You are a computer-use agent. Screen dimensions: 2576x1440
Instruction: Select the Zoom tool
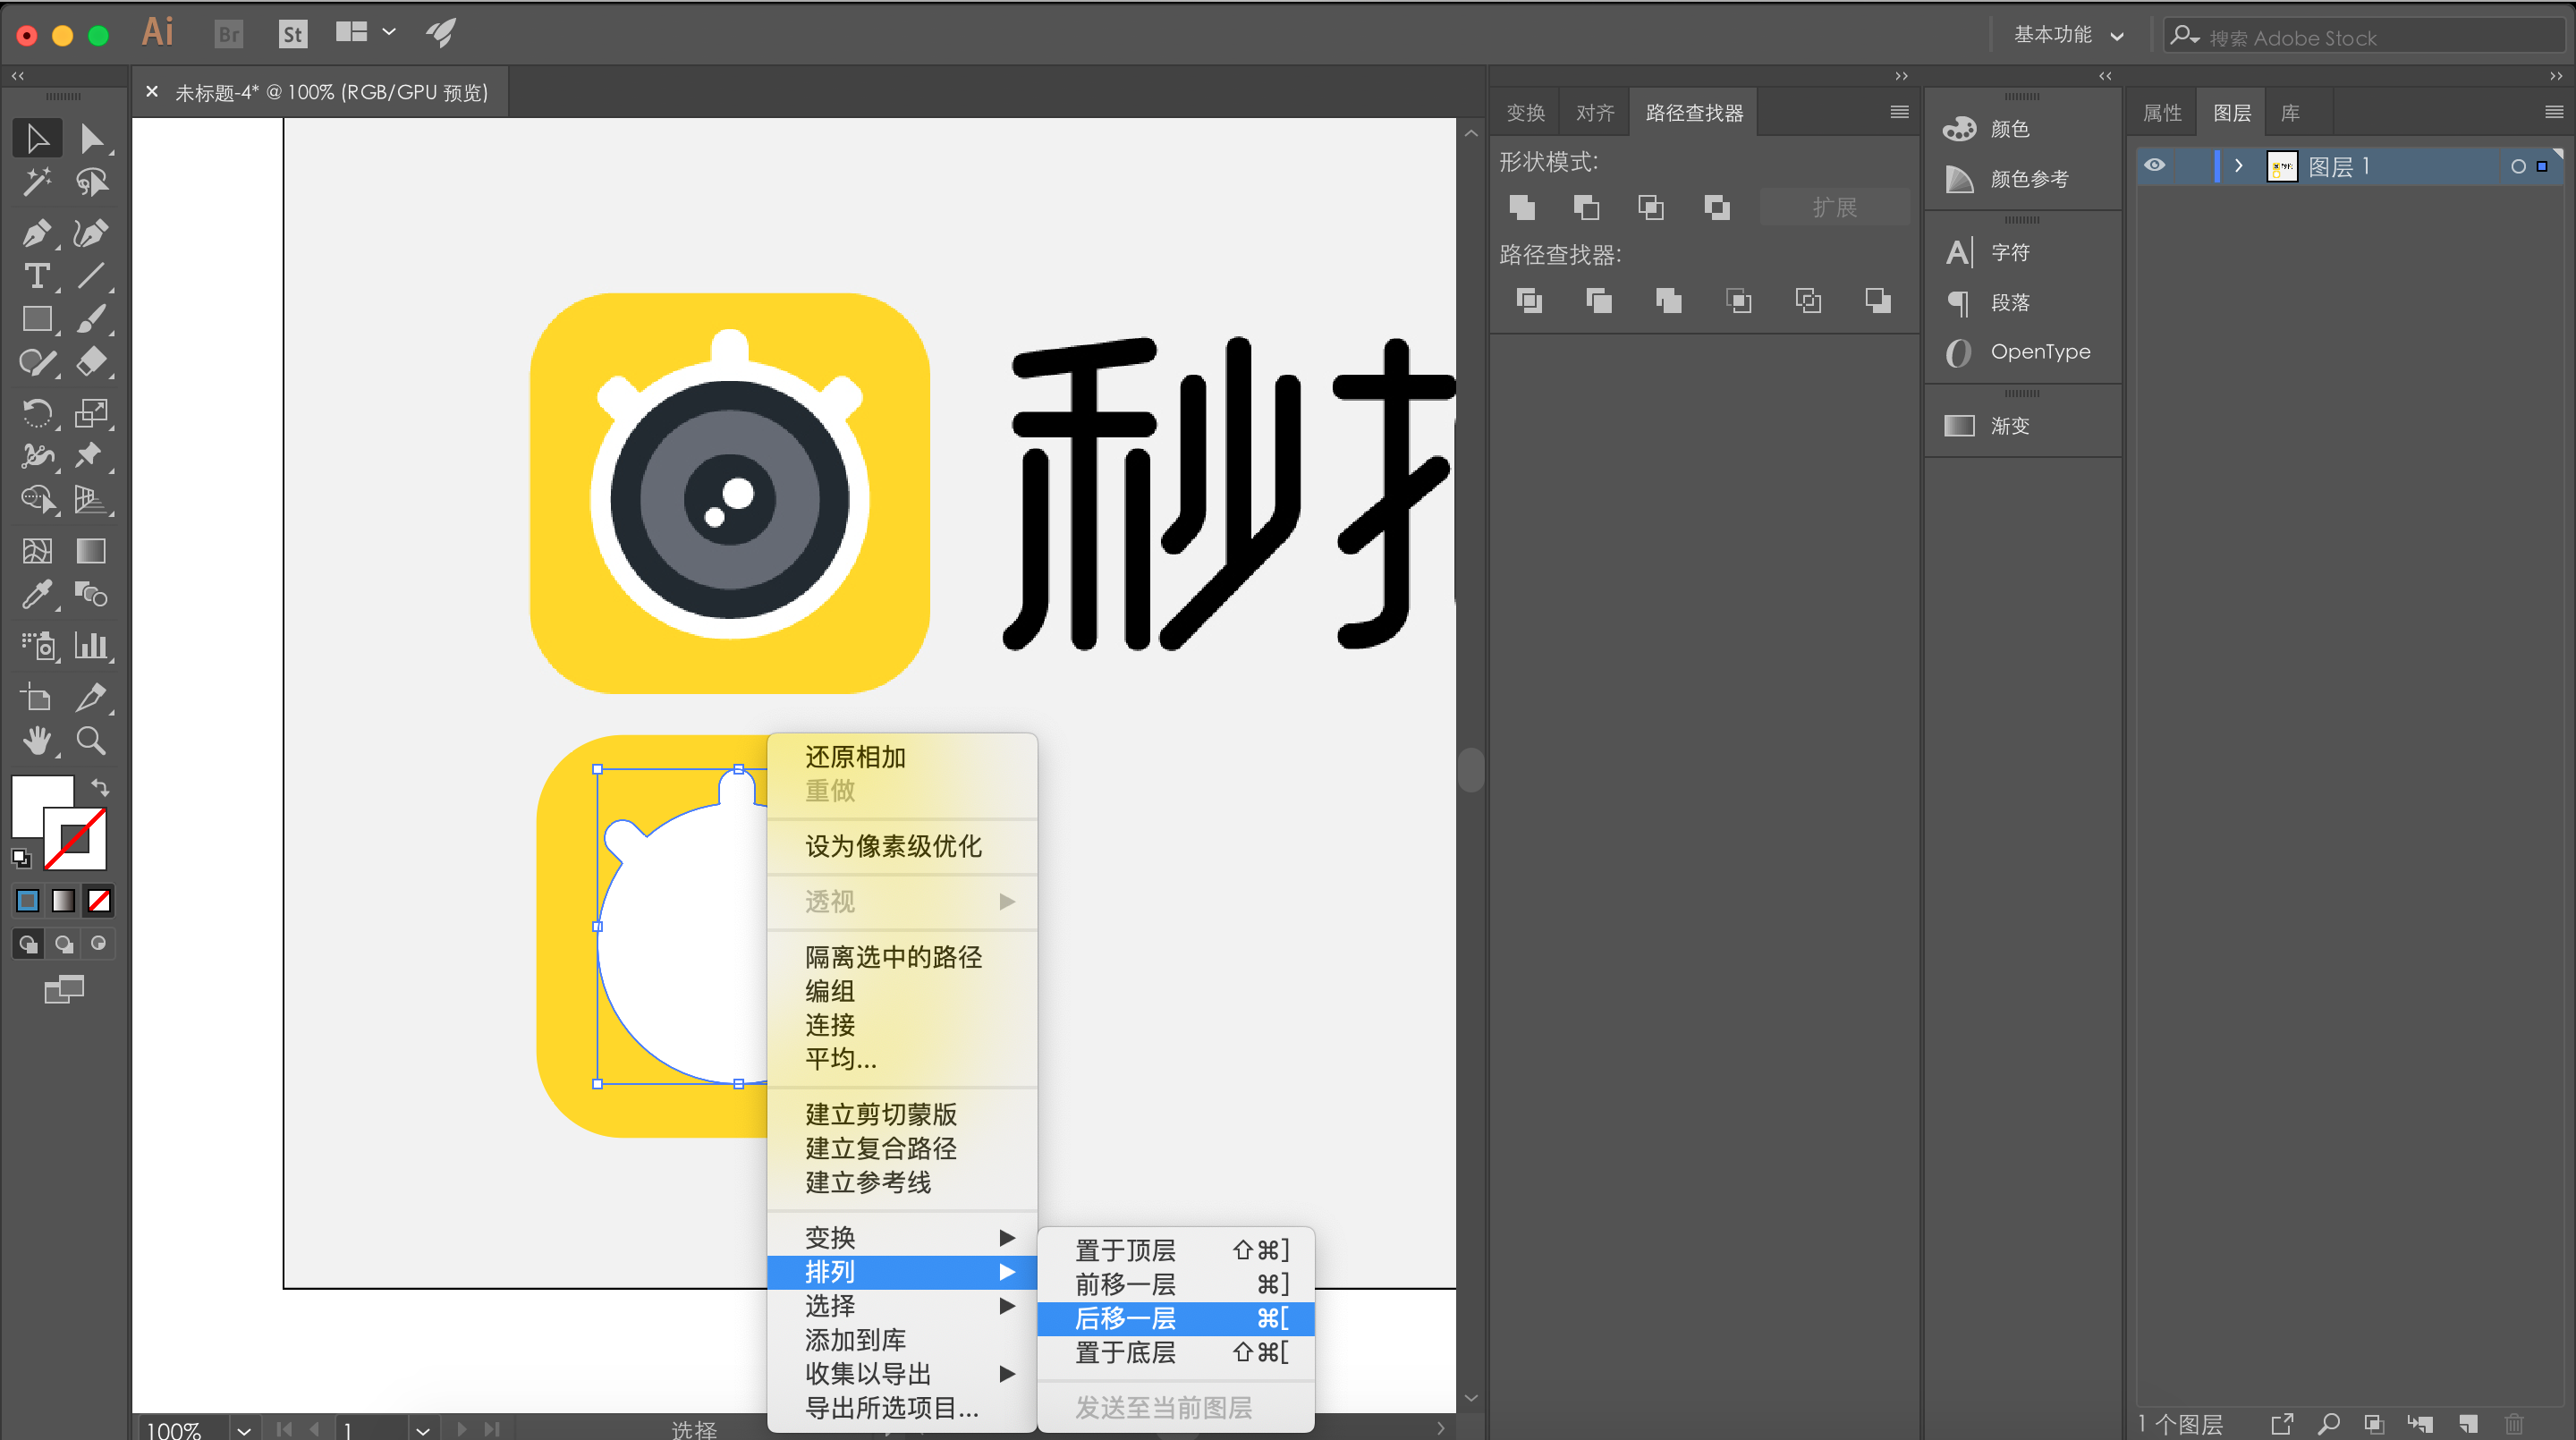[x=90, y=741]
